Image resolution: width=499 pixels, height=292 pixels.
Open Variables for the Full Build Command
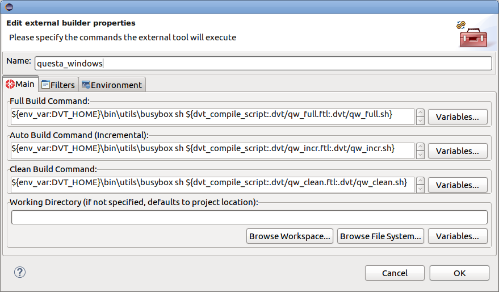[x=458, y=117]
